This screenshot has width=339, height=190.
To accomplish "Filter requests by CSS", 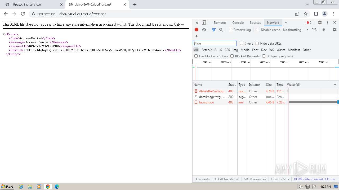I will click(x=227, y=50).
